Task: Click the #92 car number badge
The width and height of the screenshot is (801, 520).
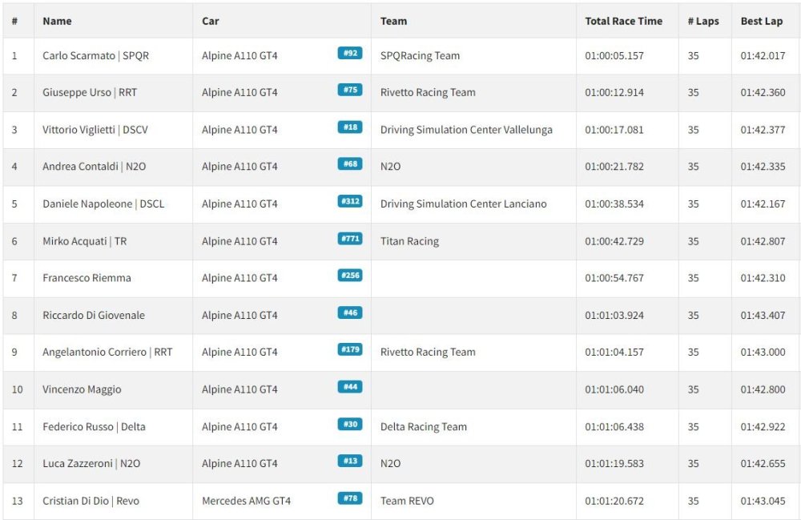Action: [350, 53]
